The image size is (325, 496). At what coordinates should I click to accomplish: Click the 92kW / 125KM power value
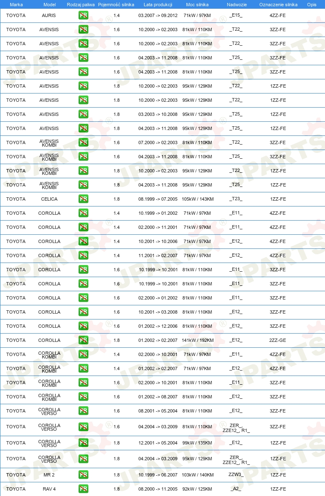197,489
